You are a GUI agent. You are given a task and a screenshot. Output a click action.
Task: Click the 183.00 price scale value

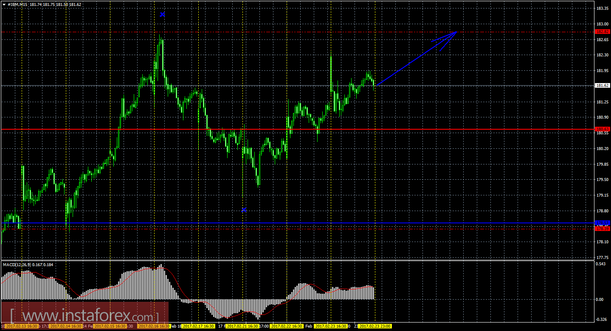(603, 24)
